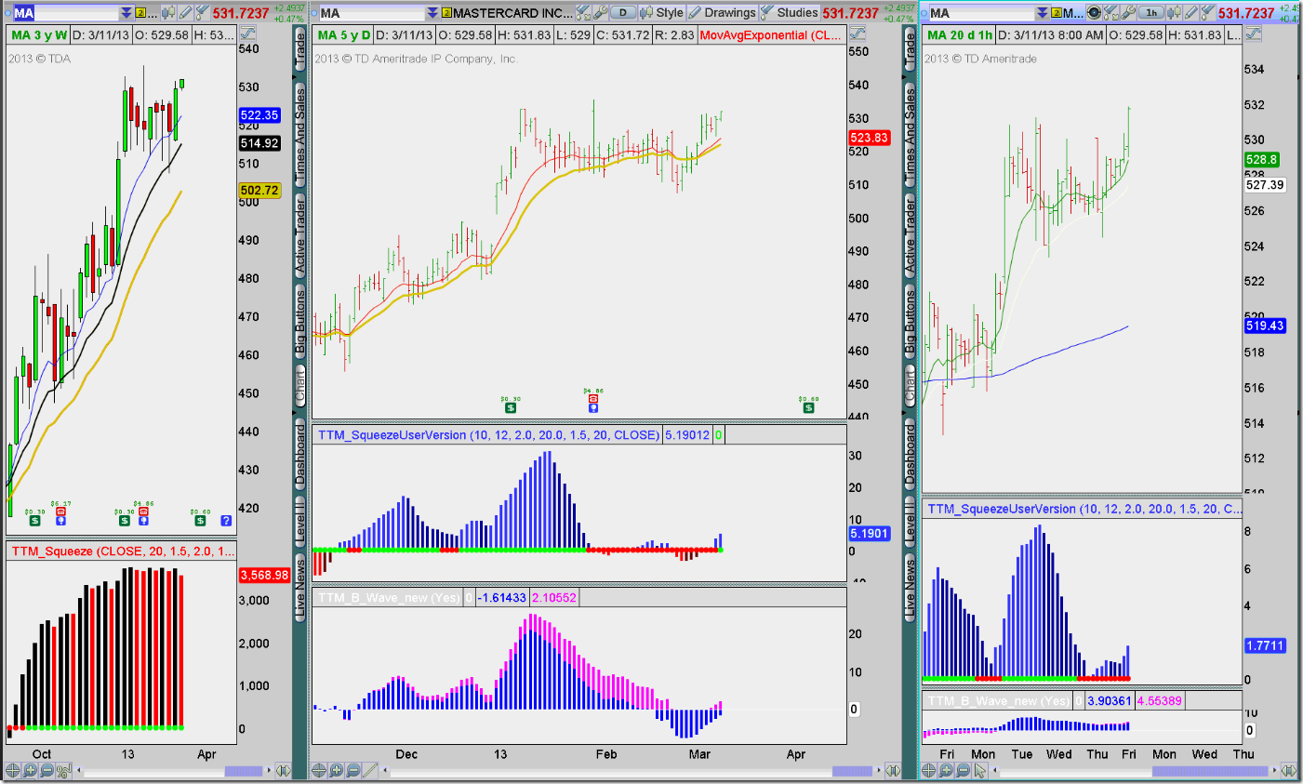The width and height of the screenshot is (1303, 784).
Task: Click 523.83 red price bubble, middle chart
Action: 869,138
